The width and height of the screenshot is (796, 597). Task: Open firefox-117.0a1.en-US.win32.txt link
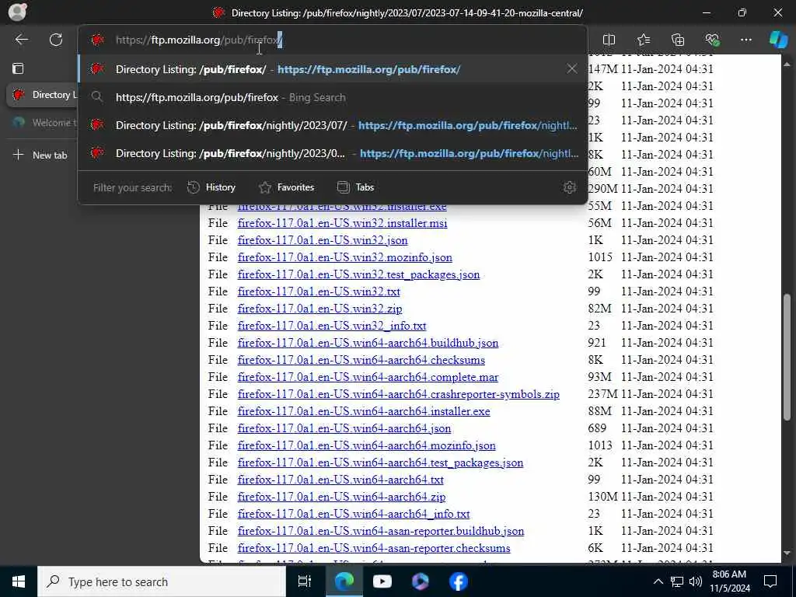[x=319, y=292]
